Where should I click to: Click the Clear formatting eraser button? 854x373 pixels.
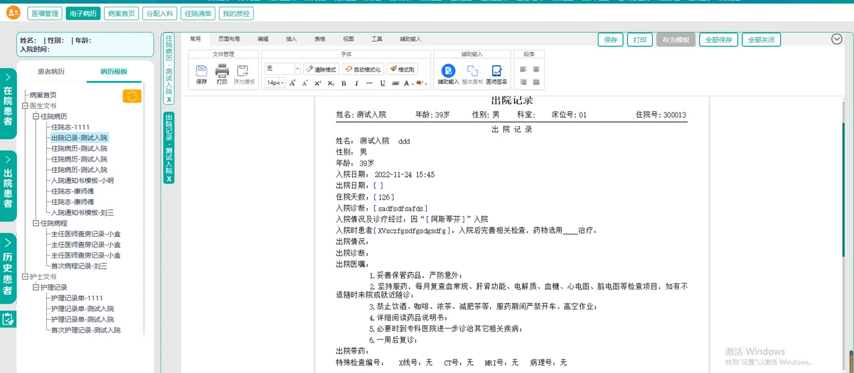[x=321, y=69]
